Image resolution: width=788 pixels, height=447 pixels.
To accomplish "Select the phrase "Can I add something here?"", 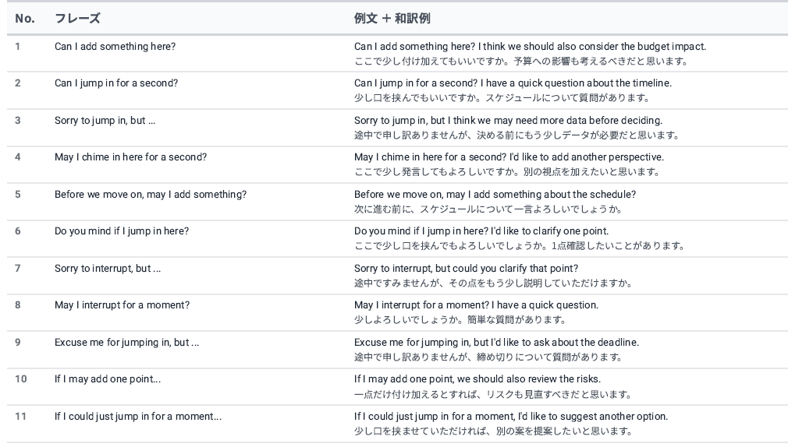I will (115, 47).
